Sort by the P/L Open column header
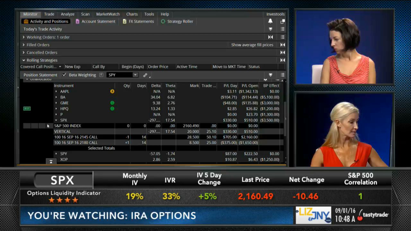 pos(250,86)
